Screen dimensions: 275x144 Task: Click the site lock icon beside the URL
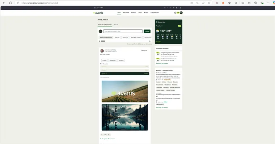pyautogui.click(x=18, y=3)
